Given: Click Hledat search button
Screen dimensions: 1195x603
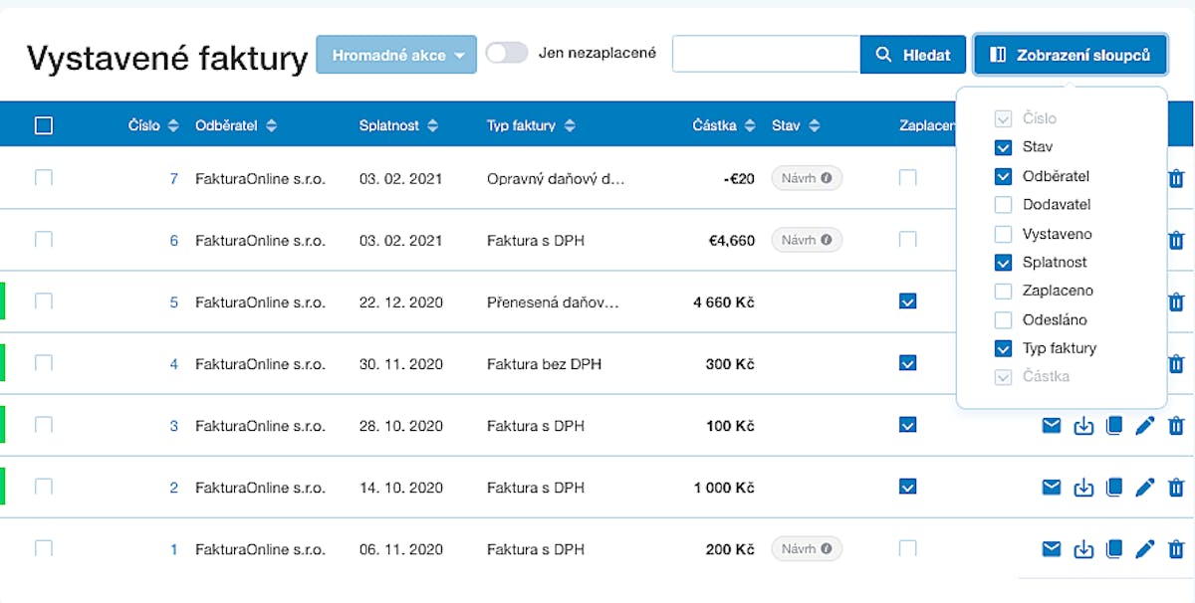Looking at the screenshot, I should (x=913, y=55).
